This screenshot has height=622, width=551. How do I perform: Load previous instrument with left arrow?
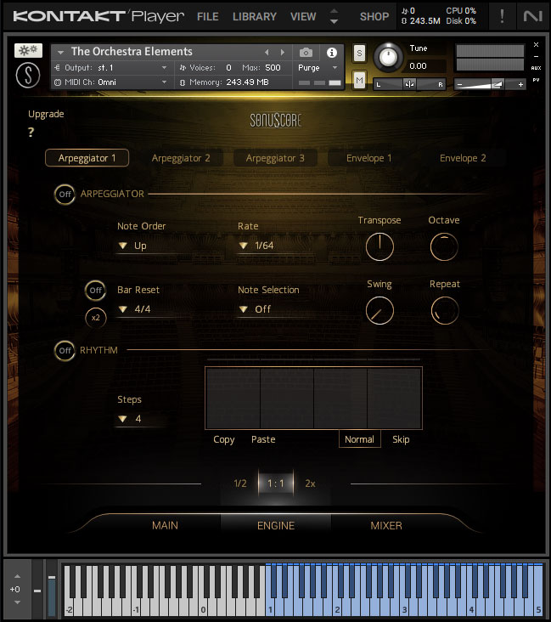267,53
